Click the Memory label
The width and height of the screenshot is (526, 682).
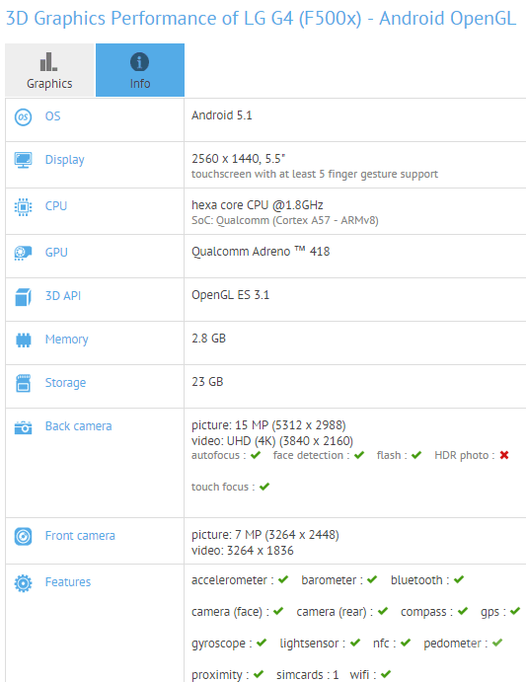[66, 340]
